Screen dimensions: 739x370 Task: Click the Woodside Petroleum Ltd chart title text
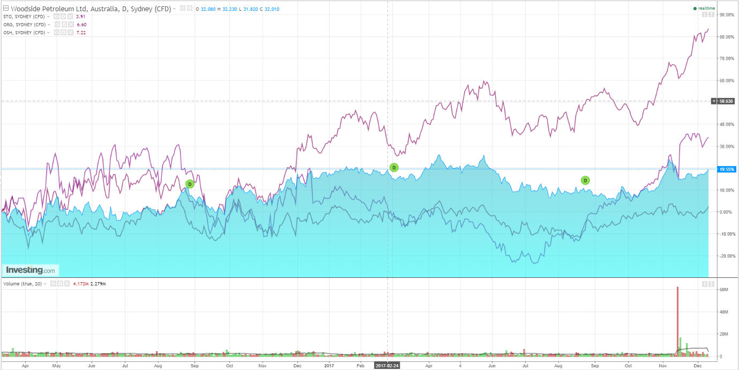[90, 9]
